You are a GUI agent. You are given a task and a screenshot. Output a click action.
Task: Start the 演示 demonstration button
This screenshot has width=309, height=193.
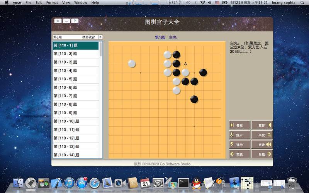239,144
